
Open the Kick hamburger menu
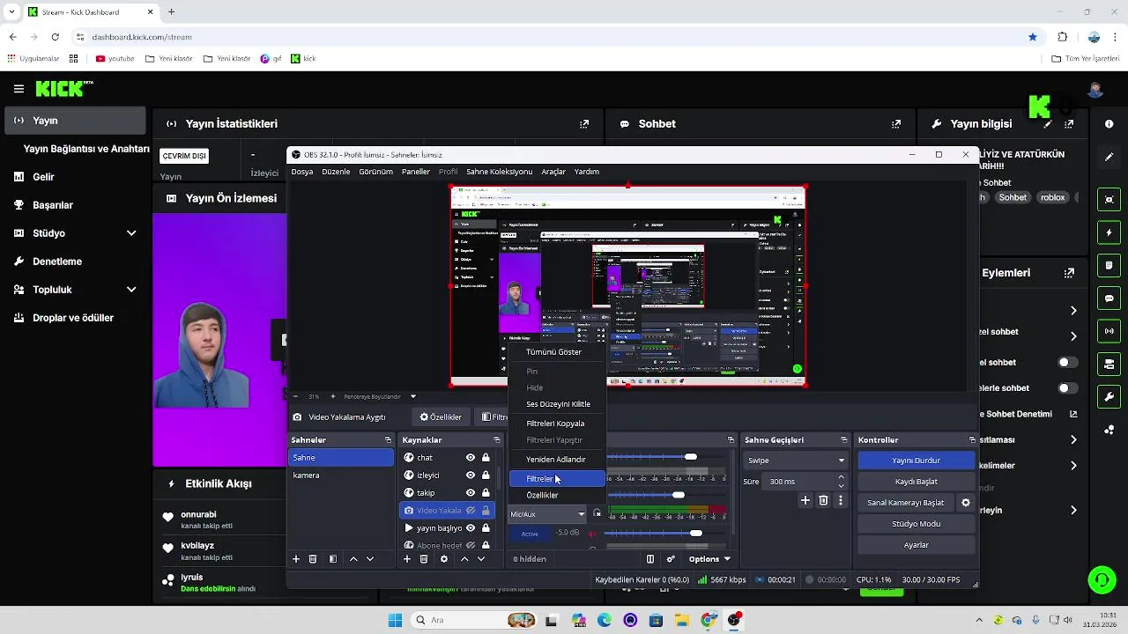19,89
